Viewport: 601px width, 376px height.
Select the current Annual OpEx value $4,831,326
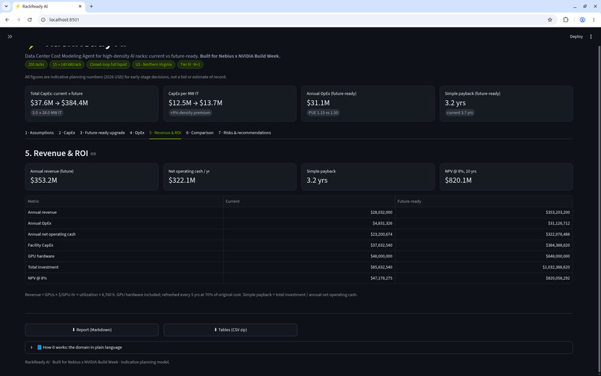(382, 223)
